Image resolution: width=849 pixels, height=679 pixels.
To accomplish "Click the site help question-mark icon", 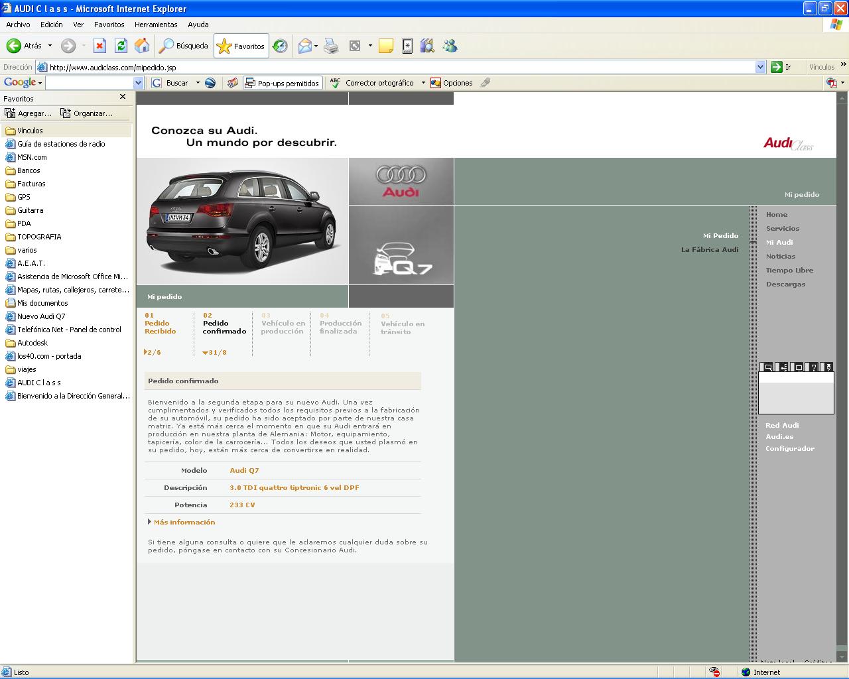I will [x=813, y=367].
